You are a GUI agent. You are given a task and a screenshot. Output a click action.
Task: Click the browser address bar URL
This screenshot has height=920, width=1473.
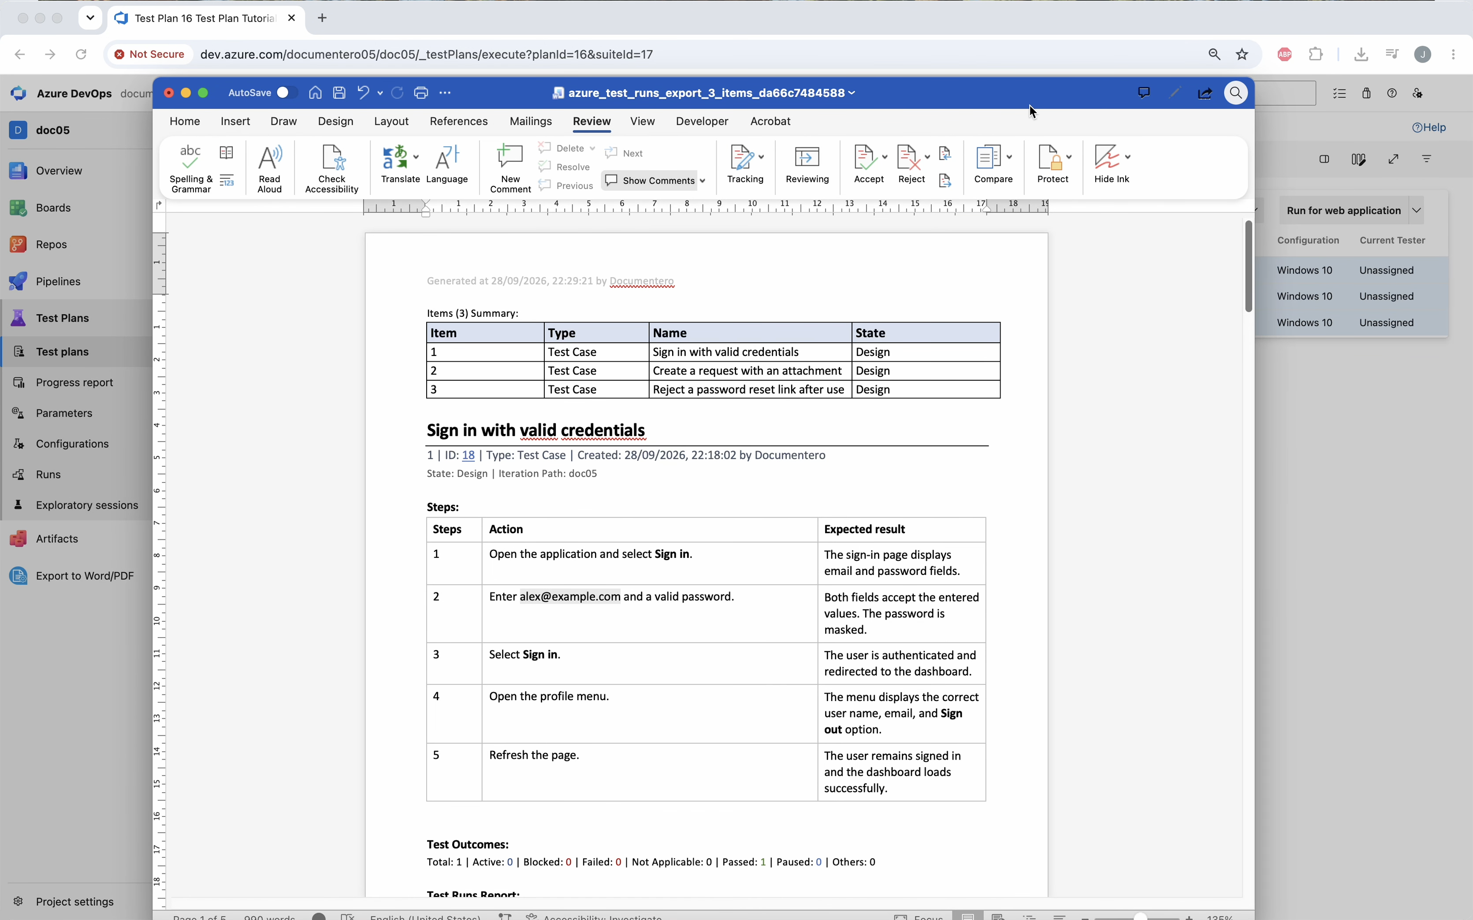click(426, 54)
